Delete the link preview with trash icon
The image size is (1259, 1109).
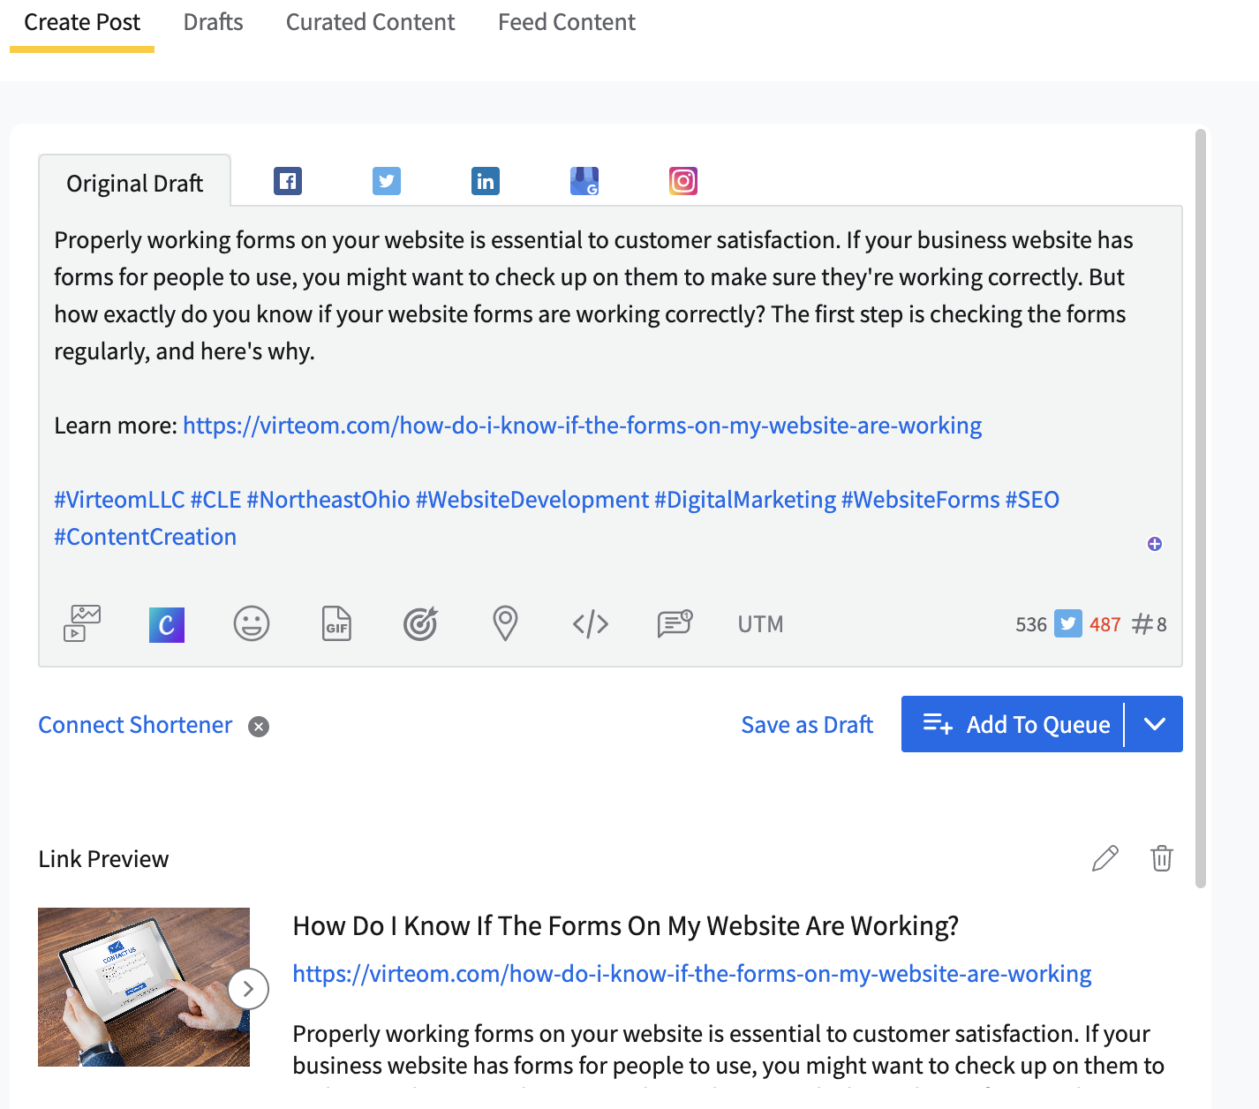click(x=1162, y=858)
